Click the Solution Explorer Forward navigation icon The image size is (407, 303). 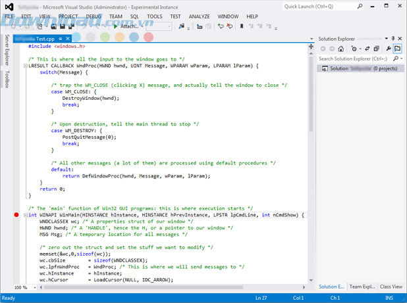[x=332, y=49]
